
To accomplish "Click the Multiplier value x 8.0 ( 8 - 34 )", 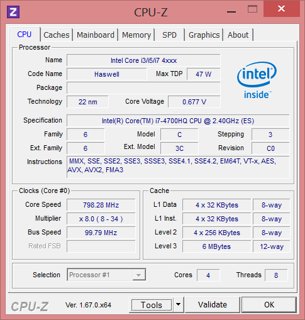I will point(101,219).
